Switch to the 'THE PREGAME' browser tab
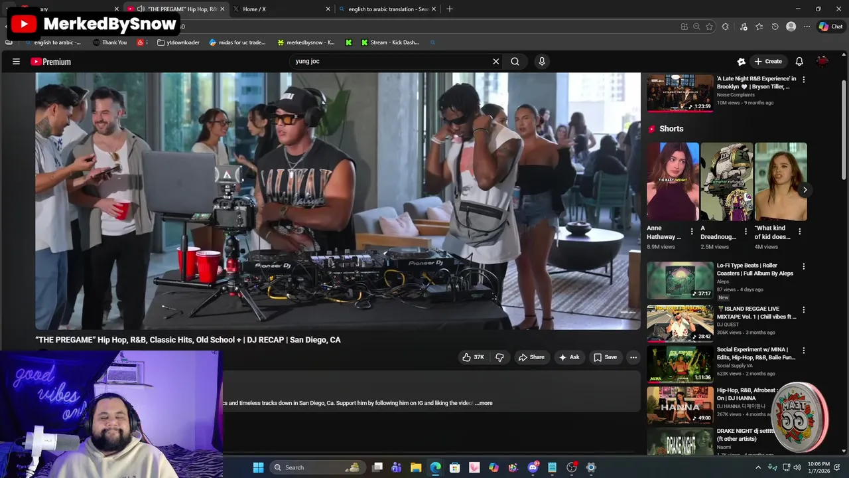 coord(176,9)
